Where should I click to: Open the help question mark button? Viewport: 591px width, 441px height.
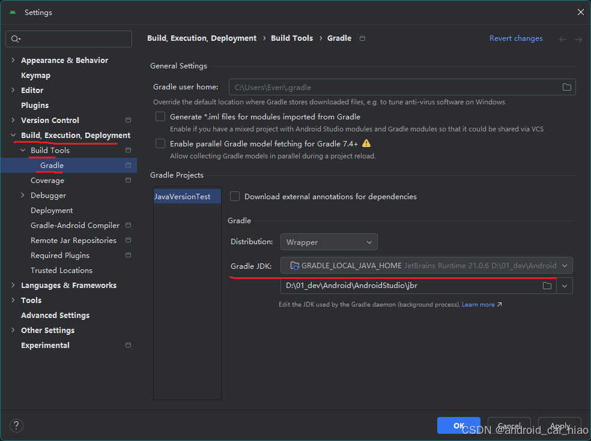point(16,426)
